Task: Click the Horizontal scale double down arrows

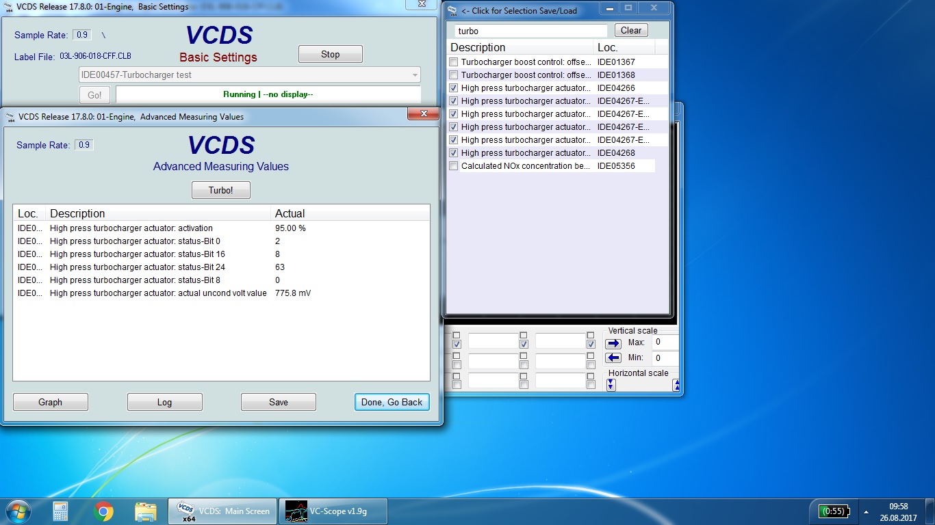Action: (611, 385)
